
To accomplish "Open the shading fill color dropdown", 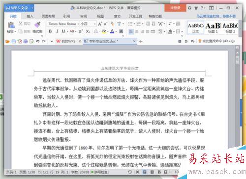I will [x=174, y=31].
